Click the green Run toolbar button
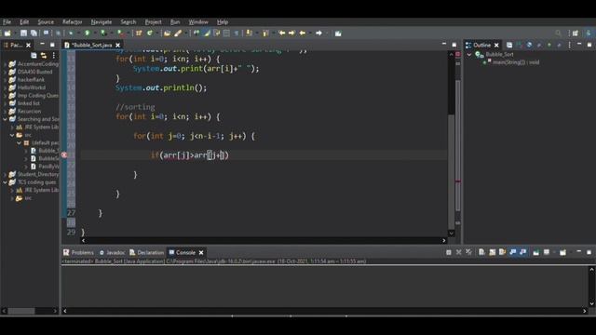Viewport: 596px width, 335px height. pyautogui.click(x=87, y=33)
